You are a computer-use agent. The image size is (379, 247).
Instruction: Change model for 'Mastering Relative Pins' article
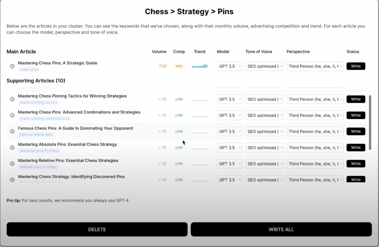pos(229,164)
